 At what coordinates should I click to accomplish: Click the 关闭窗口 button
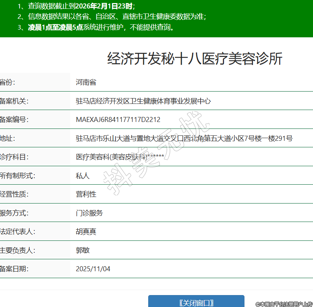(196, 302)
